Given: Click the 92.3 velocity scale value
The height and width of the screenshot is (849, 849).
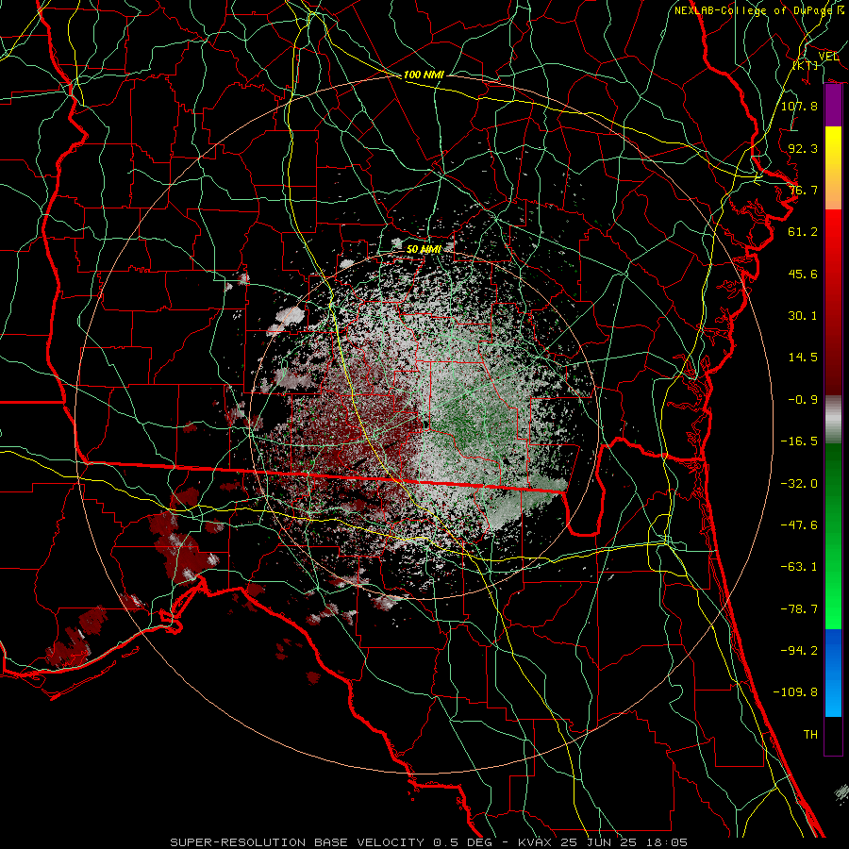Looking at the screenshot, I should click(803, 148).
